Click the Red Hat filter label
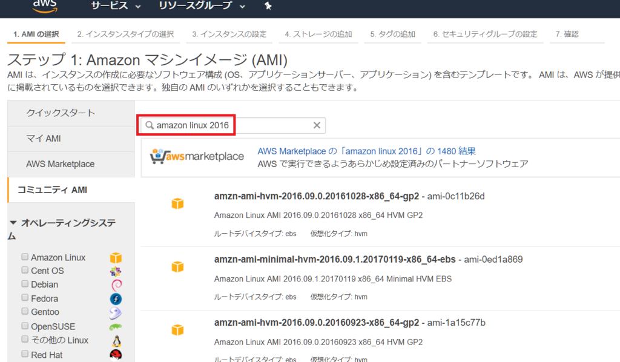This screenshot has width=620, height=362. click(47, 355)
